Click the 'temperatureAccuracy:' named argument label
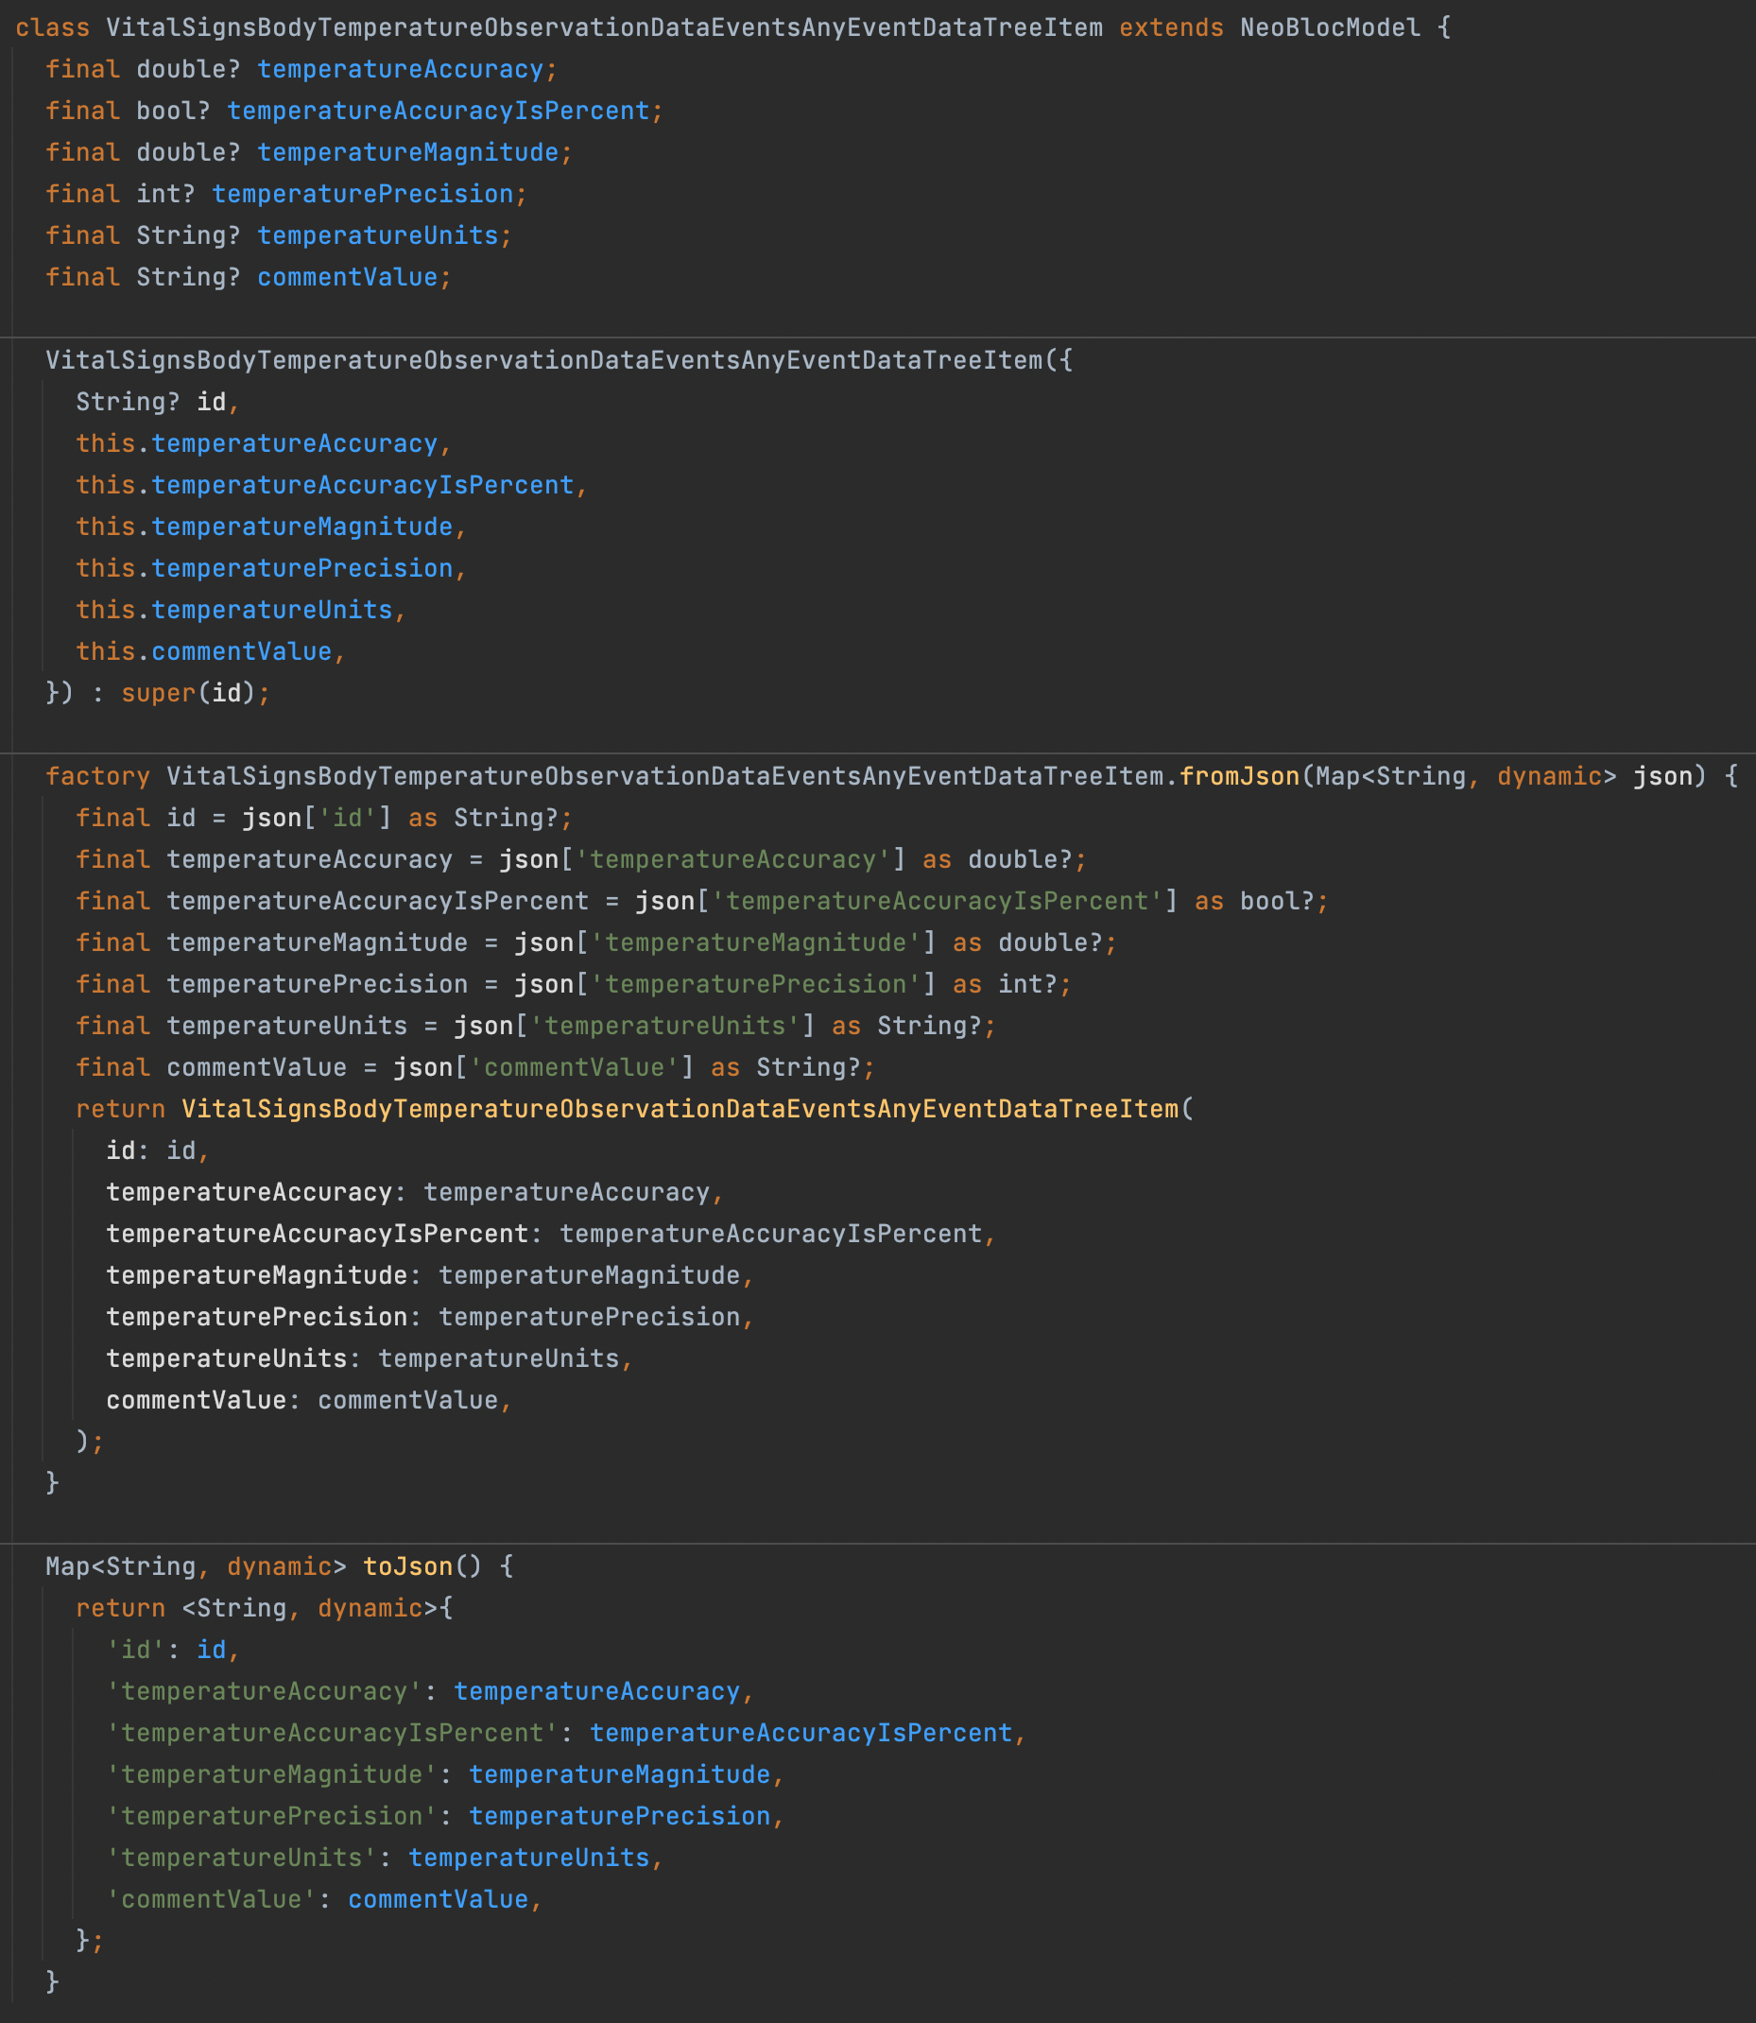 (x=257, y=1193)
